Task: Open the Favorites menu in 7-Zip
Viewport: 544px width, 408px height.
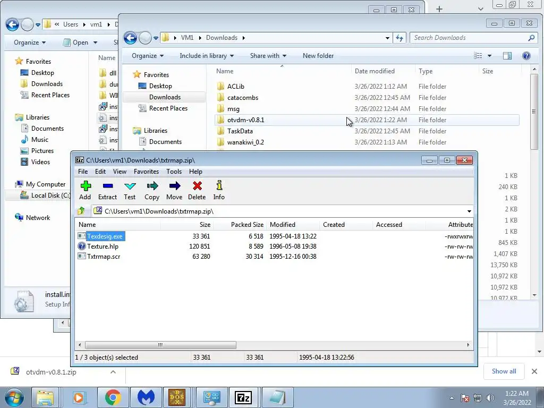Action: 147,172
